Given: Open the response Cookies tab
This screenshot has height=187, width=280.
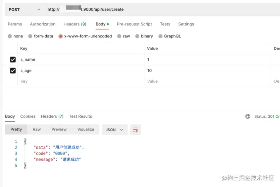Looking at the screenshot, I should click(28, 116).
